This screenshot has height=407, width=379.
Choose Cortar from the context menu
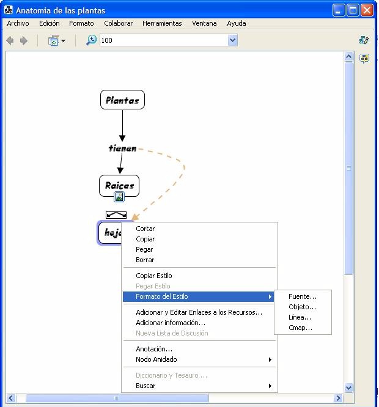145,229
